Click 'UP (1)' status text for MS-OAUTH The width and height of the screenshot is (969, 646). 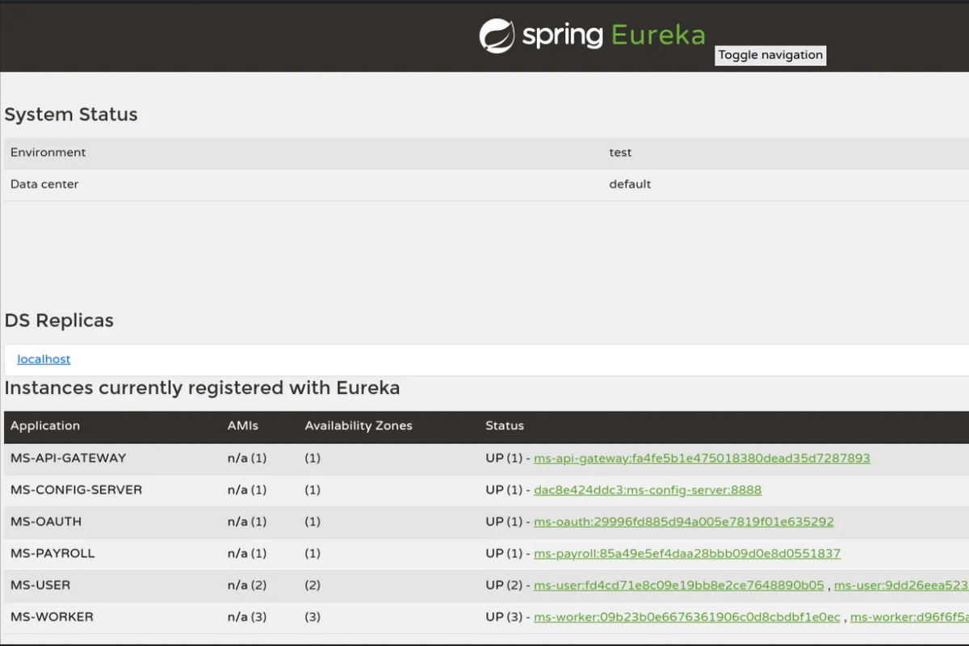click(505, 522)
